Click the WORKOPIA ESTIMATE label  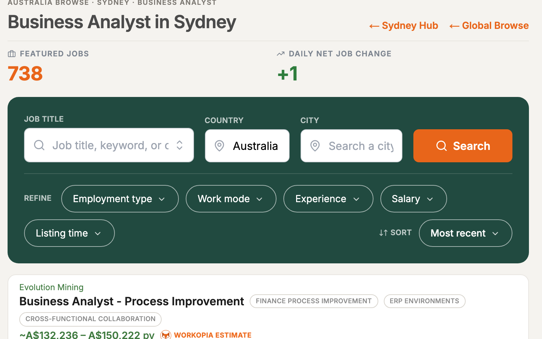[213, 335]
